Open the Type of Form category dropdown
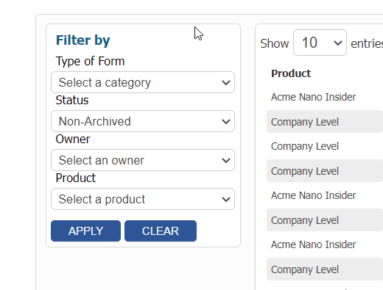 pos(143,82)
